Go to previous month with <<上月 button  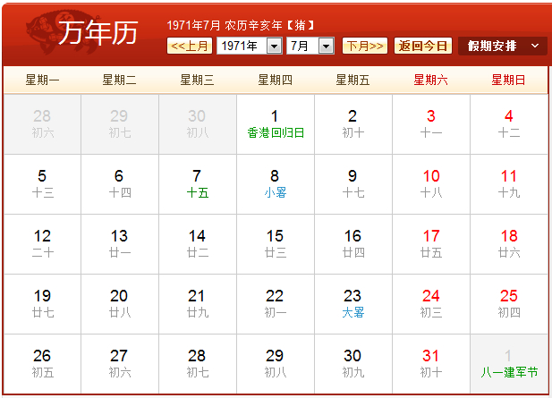click(x=190, y=46)
